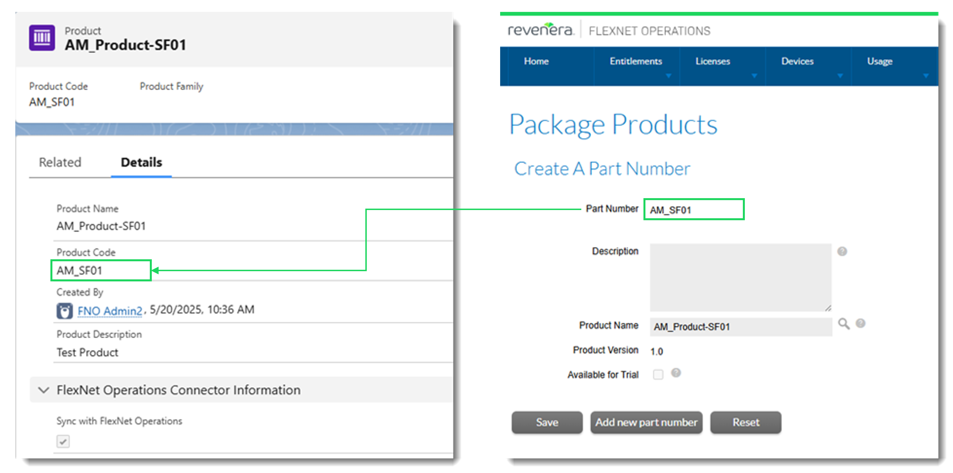
Task: Go to Home in navigation bar
Action: 536,61
